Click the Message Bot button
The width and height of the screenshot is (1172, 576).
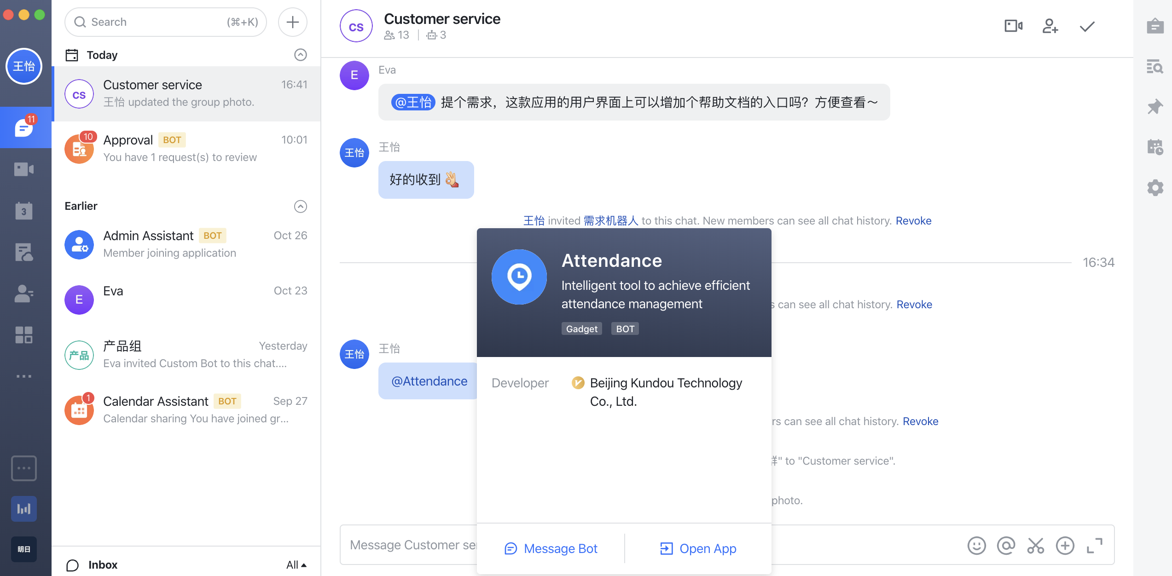tap(551, 548)
